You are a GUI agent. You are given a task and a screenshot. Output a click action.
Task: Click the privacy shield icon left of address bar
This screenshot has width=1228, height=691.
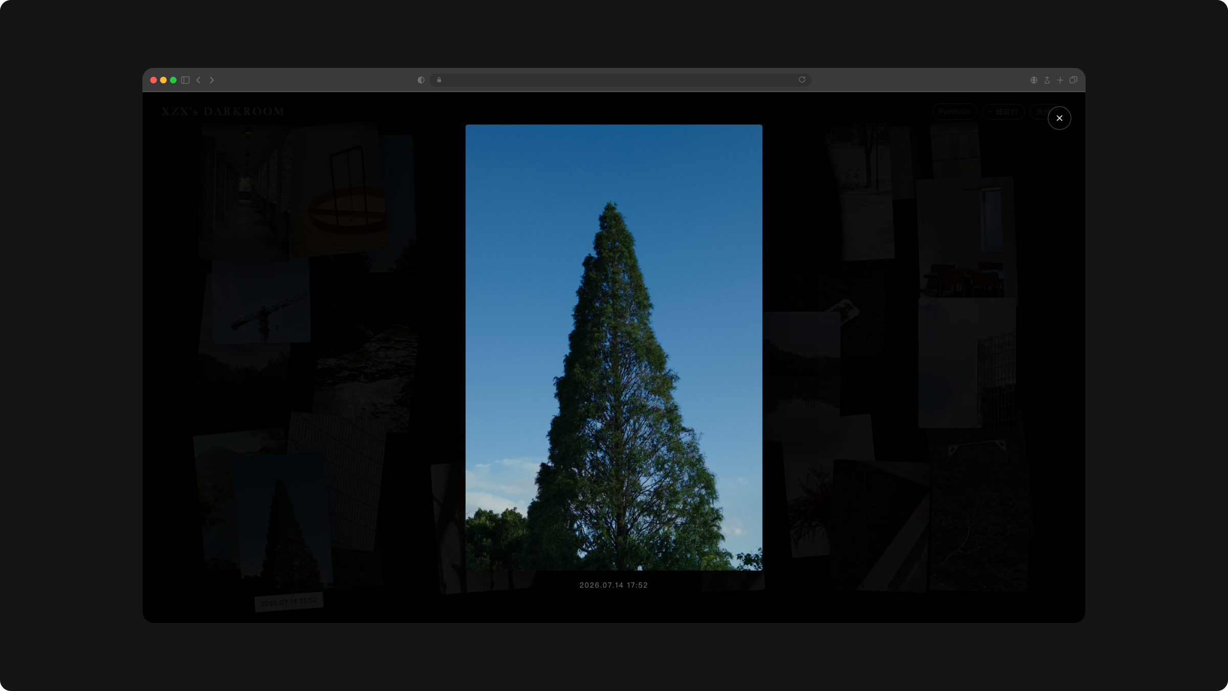(421, 80)
